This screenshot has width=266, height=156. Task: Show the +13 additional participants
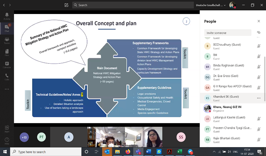(24, 137)
